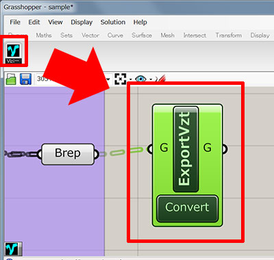Open the Solution menu
The image size is (274, 260).
click(113, 22)
